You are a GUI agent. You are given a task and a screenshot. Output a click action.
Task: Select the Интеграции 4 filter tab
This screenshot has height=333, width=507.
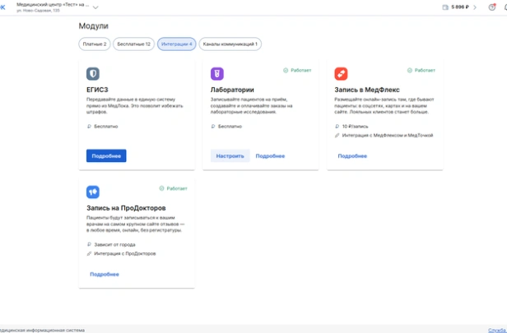pyautogui.click(x=176, y=44)
